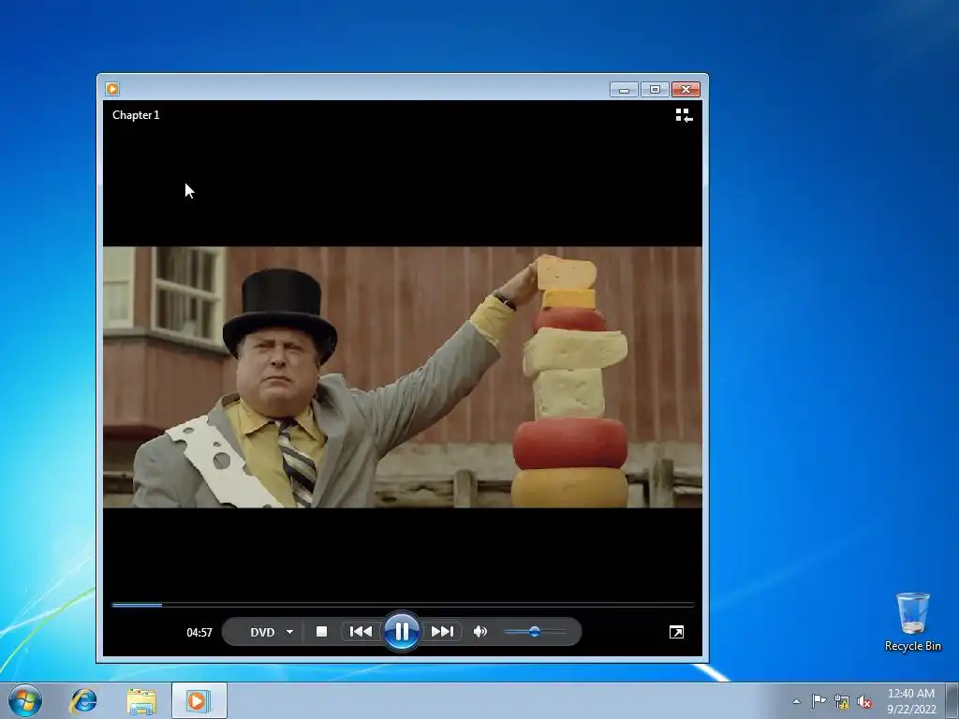Open the clock showing 12:40 AM
Viewport: 959px width, 719px height.
pos(911,700)
